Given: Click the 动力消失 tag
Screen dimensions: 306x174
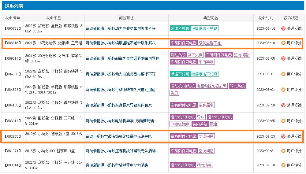Looking at the screenshot, I should tap(204, 165).
